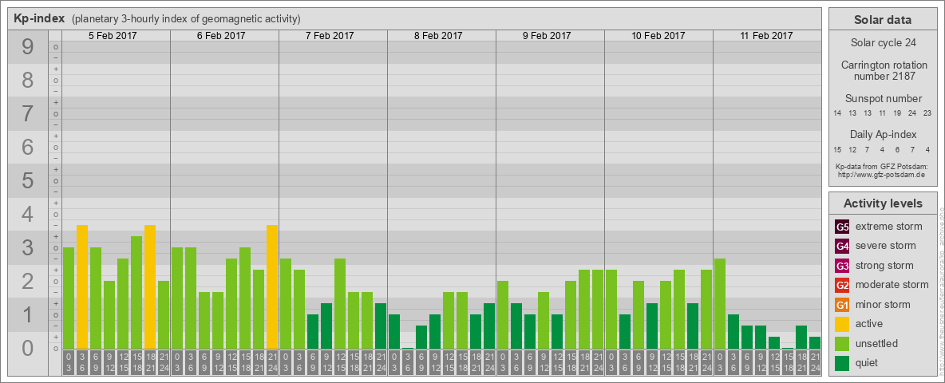
Task: Select the 5 Feb 2017 date header
Action: 113,36
